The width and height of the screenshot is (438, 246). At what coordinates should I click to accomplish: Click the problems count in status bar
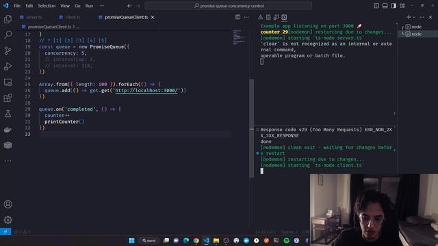click(23, 232)
